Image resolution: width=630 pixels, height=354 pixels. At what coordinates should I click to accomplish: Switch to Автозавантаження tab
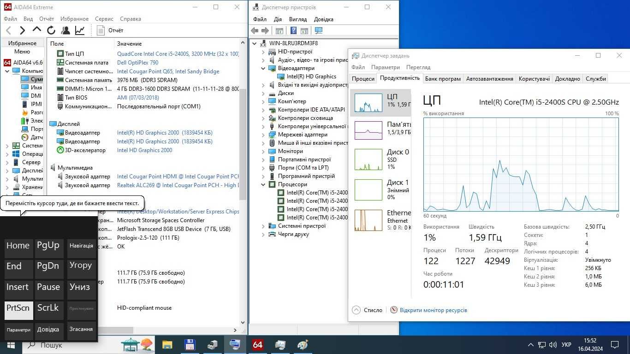[489, 79]
